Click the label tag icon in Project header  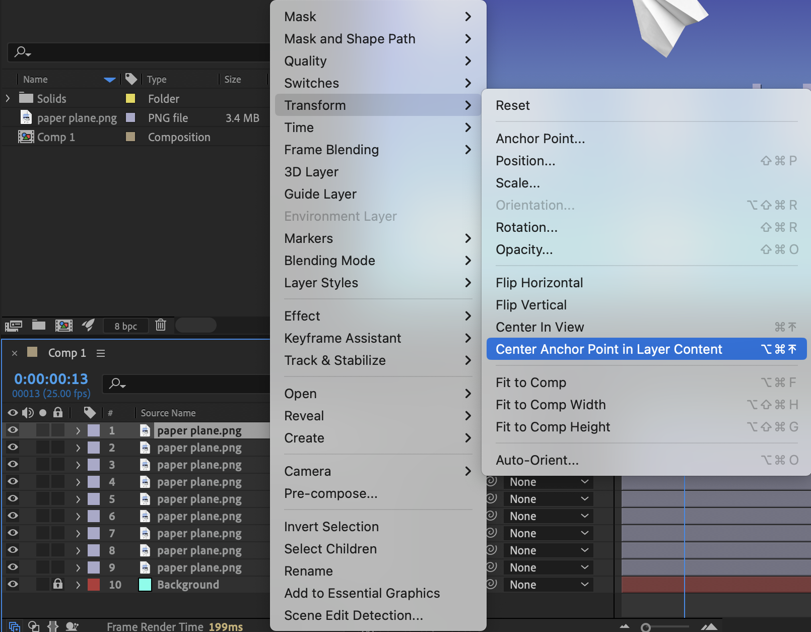[131, 79]
